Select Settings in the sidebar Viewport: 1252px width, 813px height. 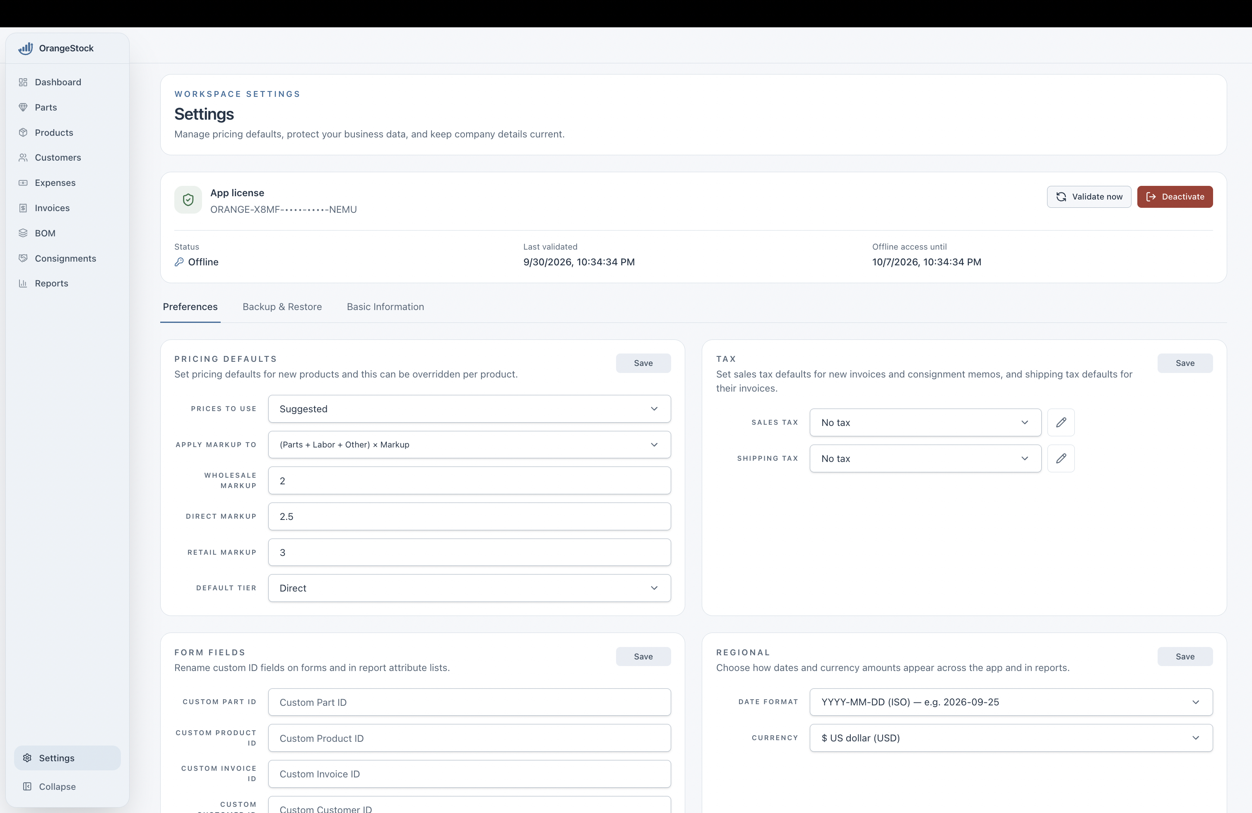click(x=67, y=758)
